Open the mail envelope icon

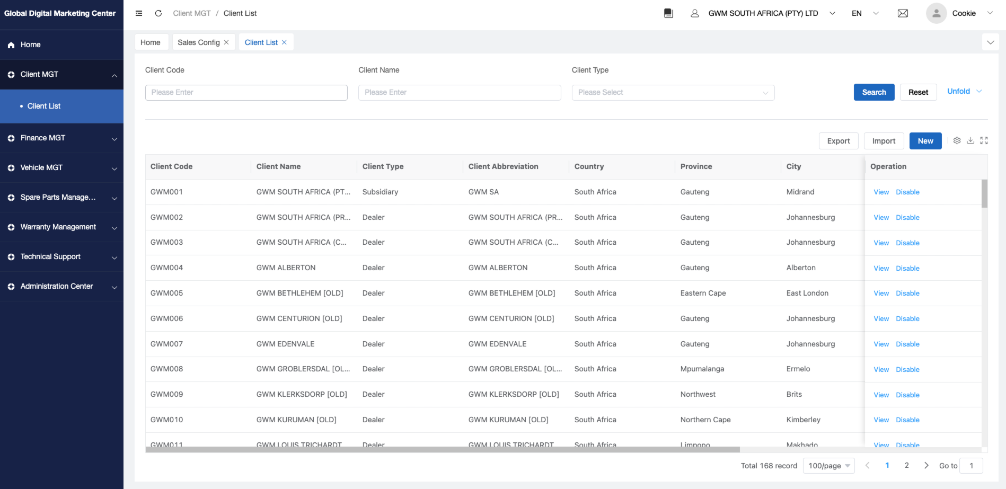(903, 13)
